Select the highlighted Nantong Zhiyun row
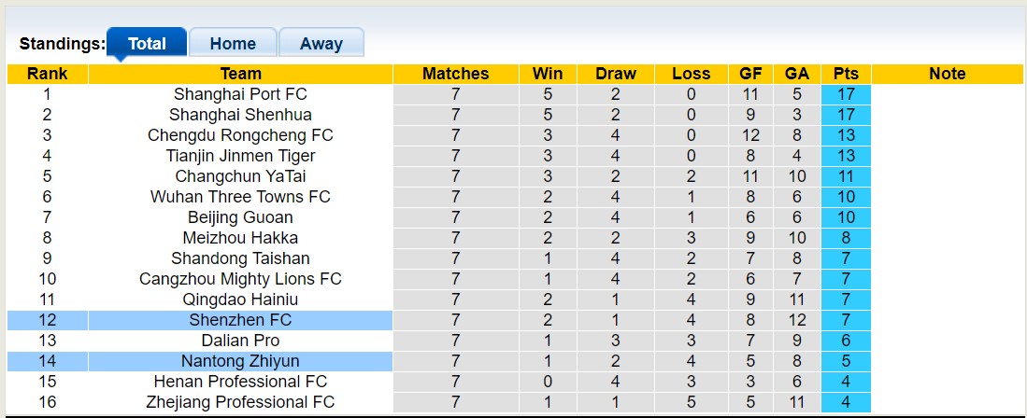 [240, 361]
